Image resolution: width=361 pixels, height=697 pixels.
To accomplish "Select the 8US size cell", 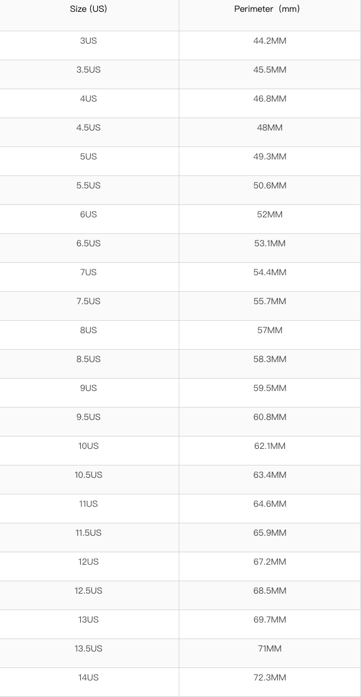I will [x=88, y=330].
